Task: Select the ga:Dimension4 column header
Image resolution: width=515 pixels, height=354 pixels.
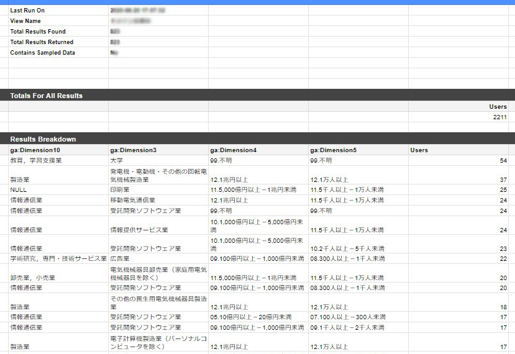Action: pos(258,150)
